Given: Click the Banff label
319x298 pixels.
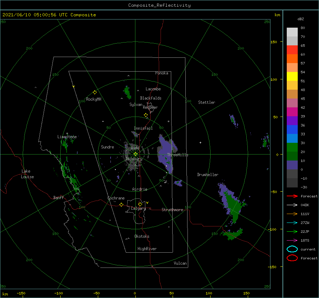Looking at the screenshot, I should 58,197.
